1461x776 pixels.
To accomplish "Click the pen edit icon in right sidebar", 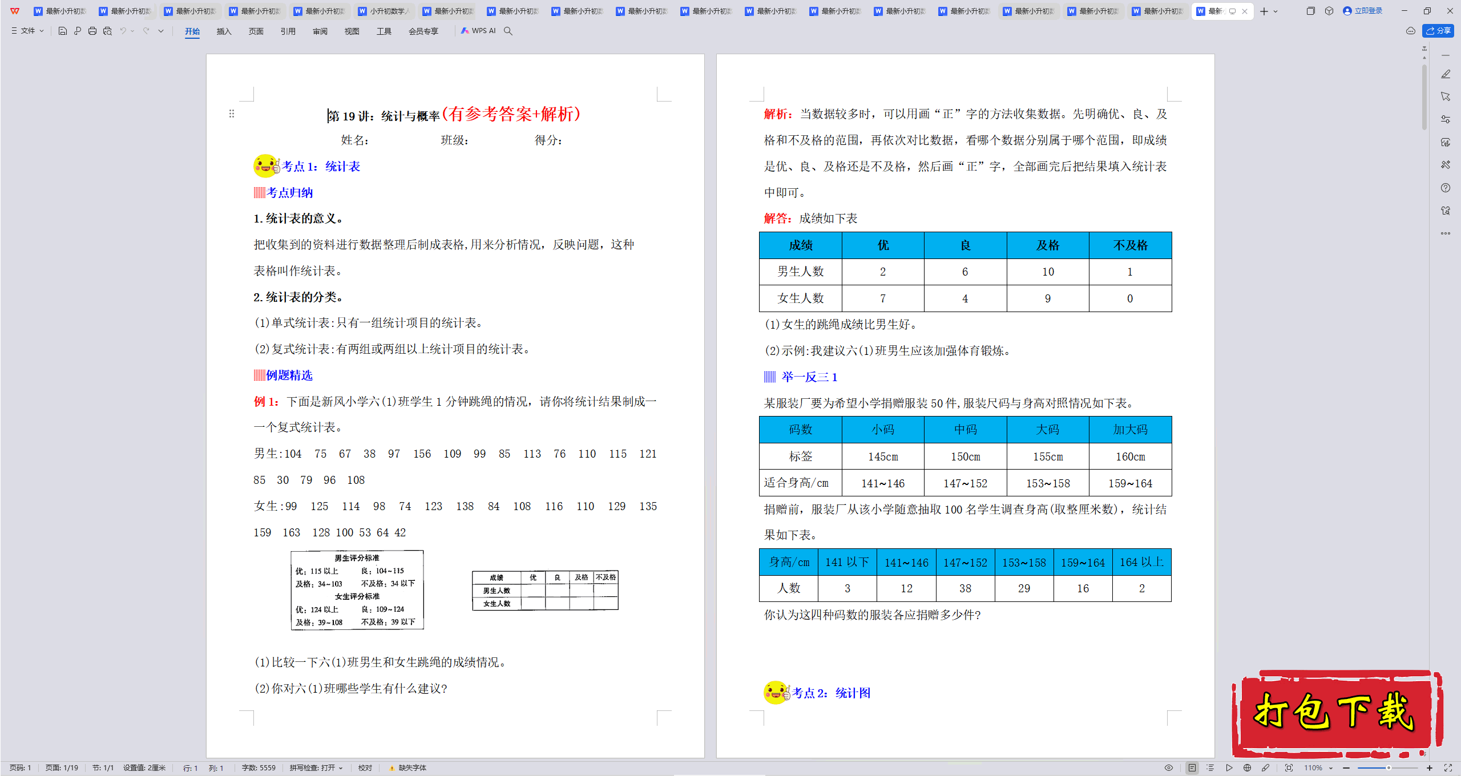I will tap(1446, 74).
